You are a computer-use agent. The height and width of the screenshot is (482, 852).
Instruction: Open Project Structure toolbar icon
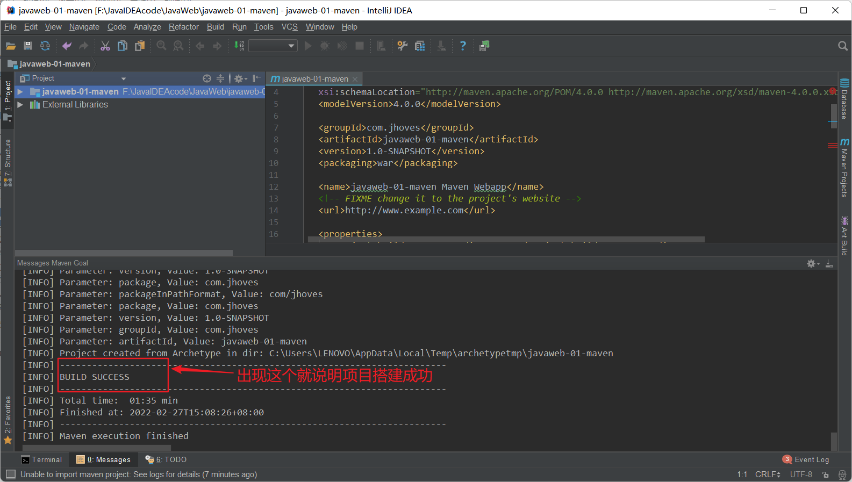point(420,46)
